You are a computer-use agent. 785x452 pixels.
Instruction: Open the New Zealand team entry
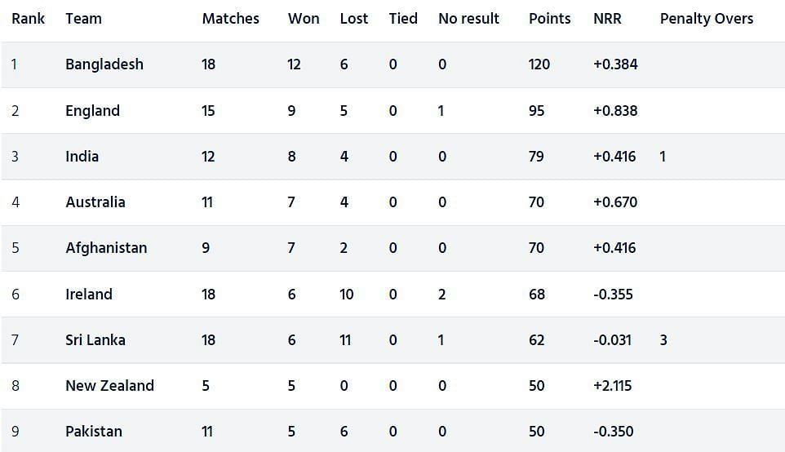coord(109,385)
